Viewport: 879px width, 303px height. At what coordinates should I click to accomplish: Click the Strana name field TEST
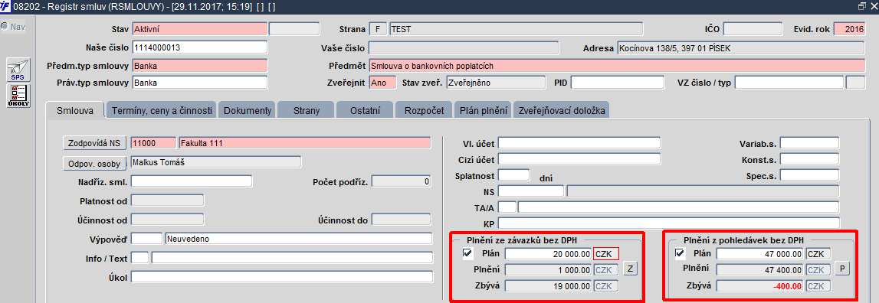click(517, 29)
